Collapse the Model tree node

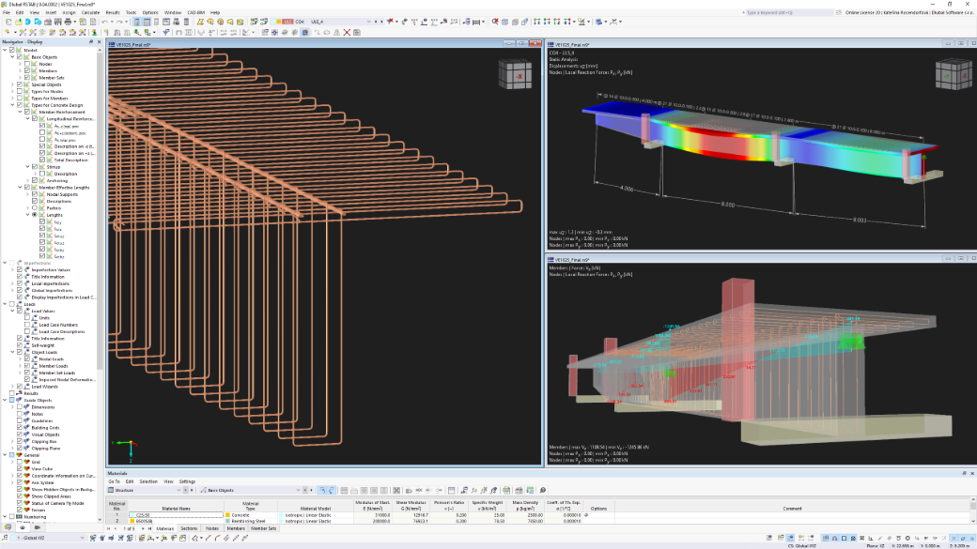pyautogui.click(x=5, y=51)
